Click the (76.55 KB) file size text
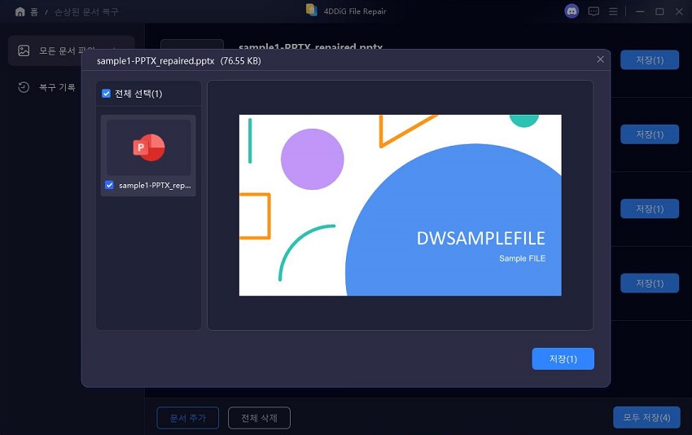This screenshot has width=692, height=435. click(x=240, y=61)
